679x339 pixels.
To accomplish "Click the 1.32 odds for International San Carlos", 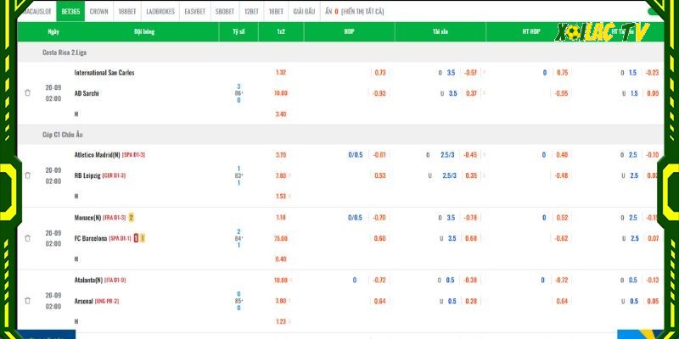I will [281, 72].
